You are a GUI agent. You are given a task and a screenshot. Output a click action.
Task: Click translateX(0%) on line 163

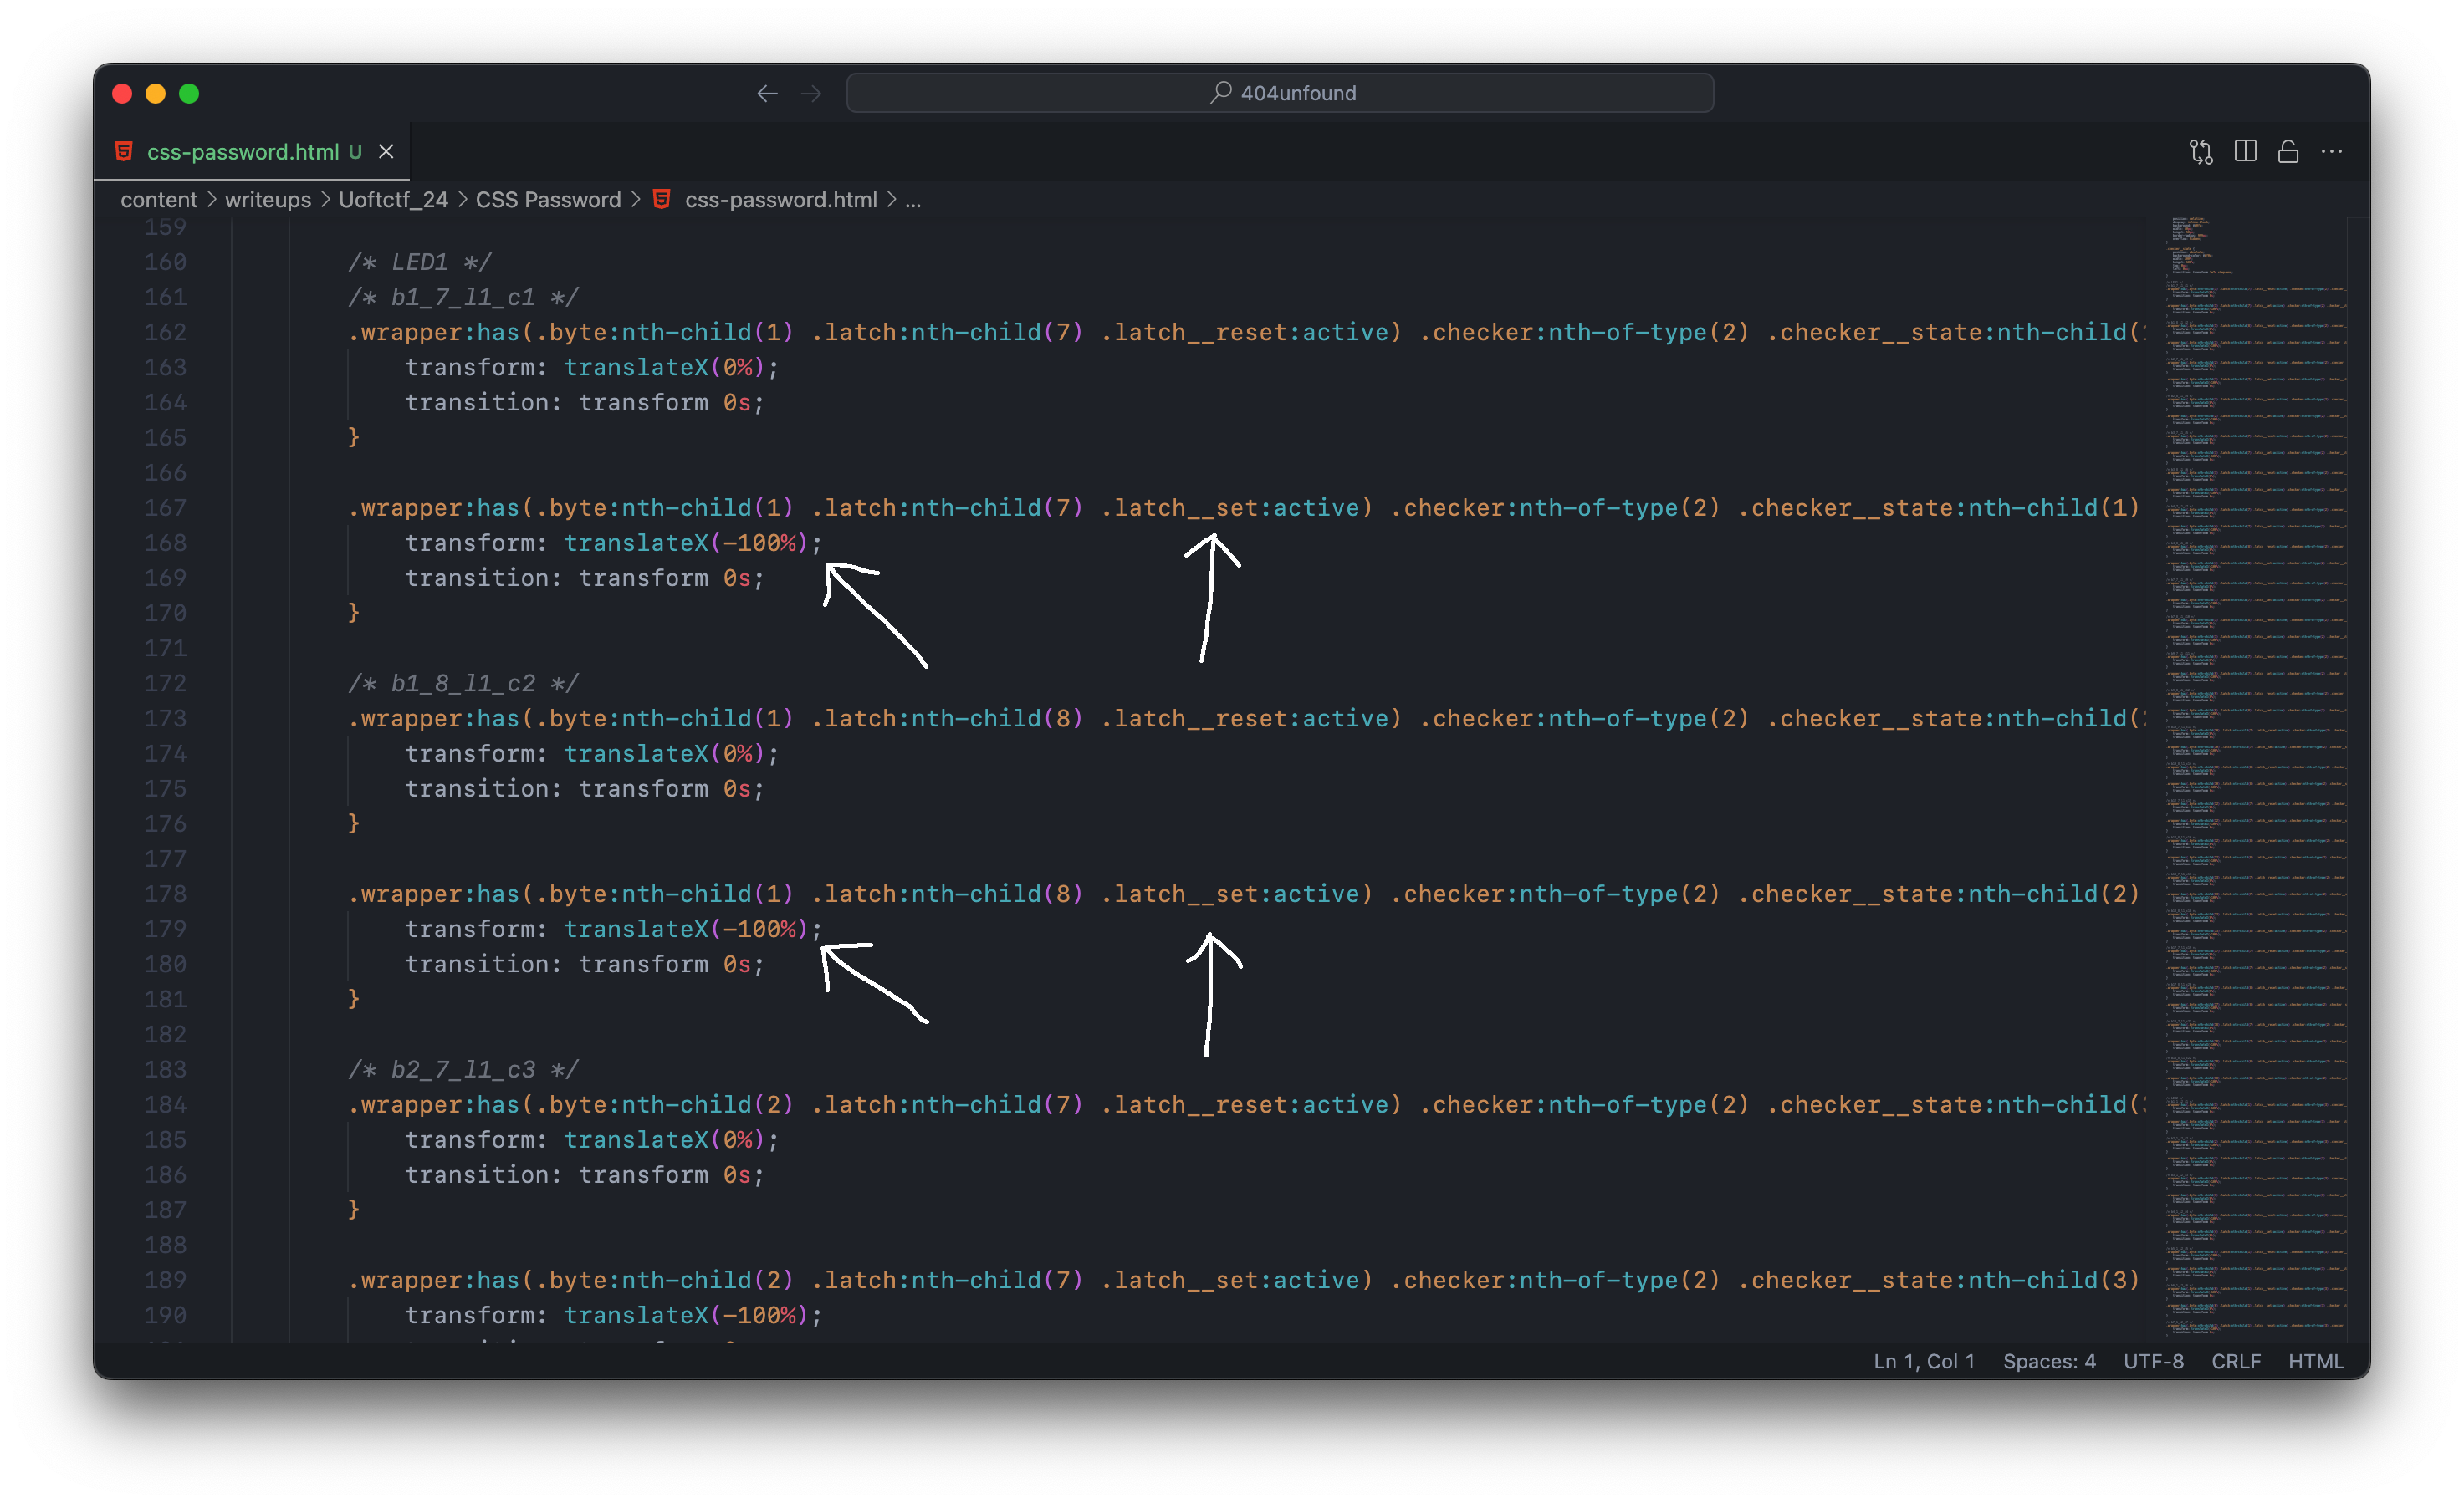tap(664, 368)
